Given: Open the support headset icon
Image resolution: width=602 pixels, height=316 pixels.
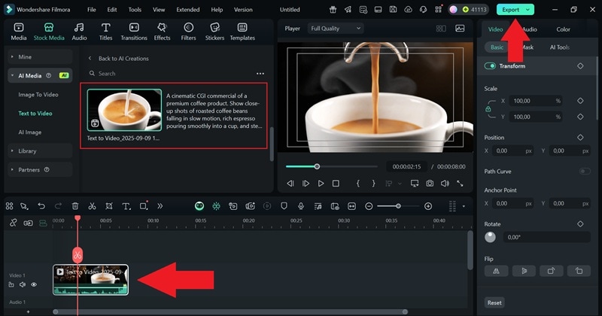Looking at the screenshot, I should [x=423, y=10].
